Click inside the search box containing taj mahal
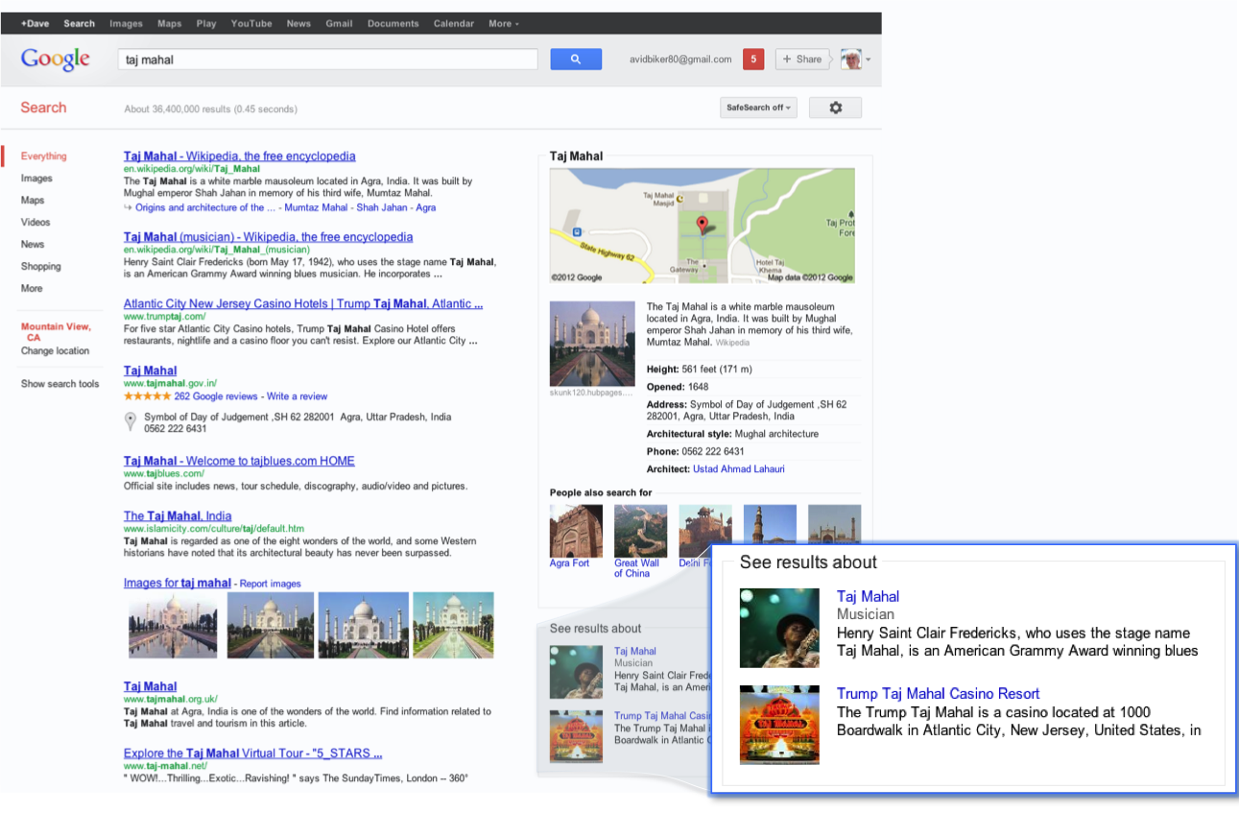The height and width of the screenshot is (813, 1239). click(327, 59)
